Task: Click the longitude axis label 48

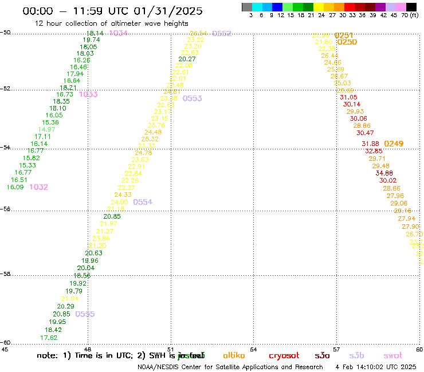Action: tap(88, 349)
